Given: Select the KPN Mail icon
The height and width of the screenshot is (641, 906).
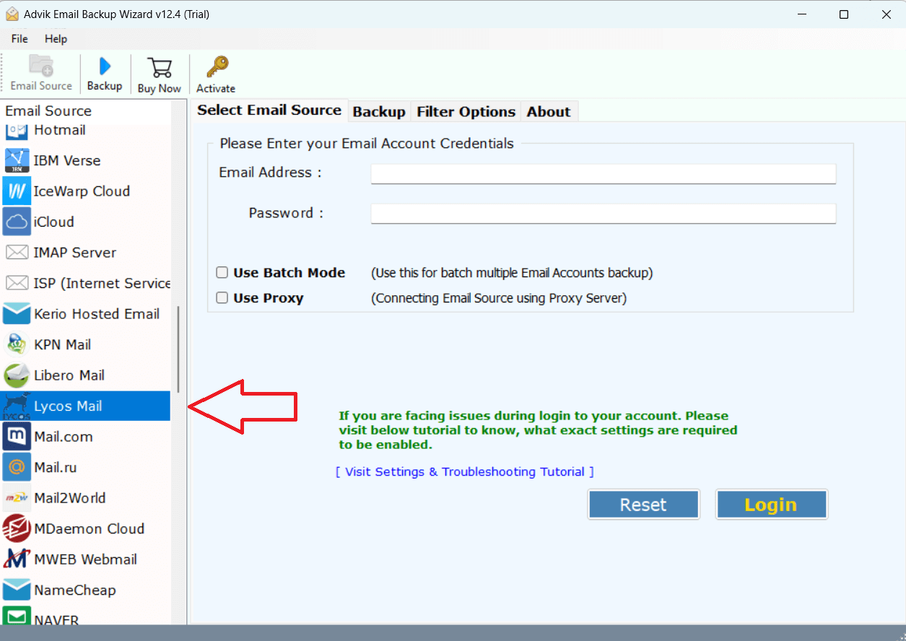Looking at the screenshot, I should (x=17, y=344).
